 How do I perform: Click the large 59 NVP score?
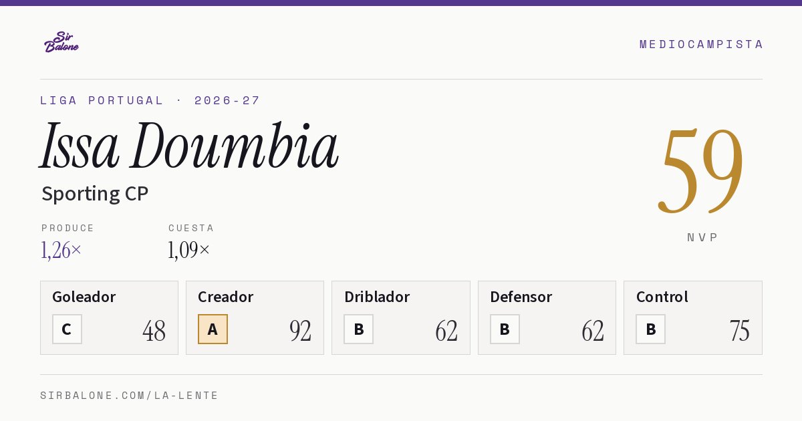pos(700,170)
